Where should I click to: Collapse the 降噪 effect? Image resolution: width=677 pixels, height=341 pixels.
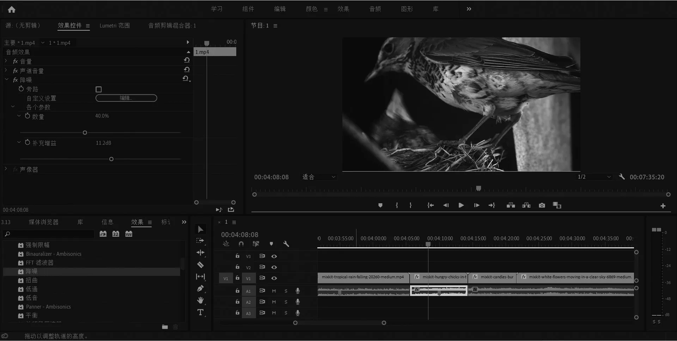point(6,80)
